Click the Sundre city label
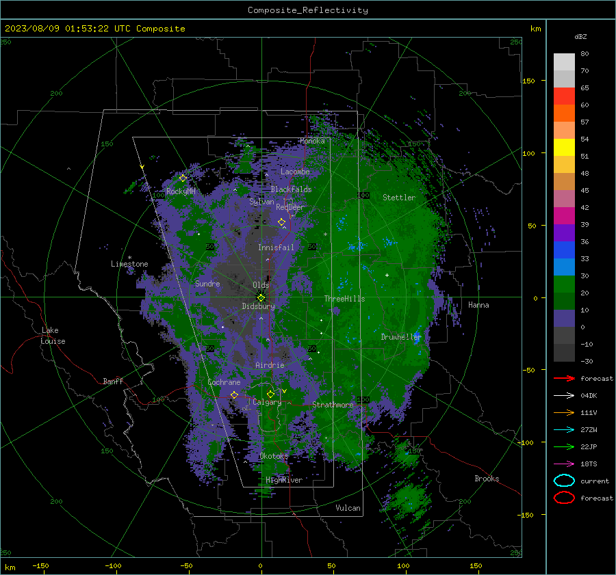The height and width of the screenshot is (575, 616). coord(207,283)
